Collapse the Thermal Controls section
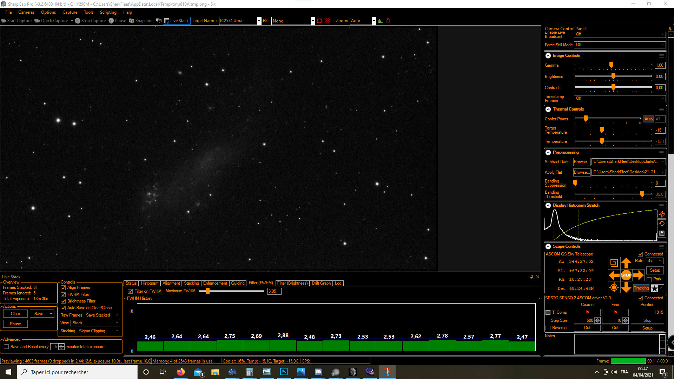This screenshot has height=379, width=674. click(x=548, y=109)
